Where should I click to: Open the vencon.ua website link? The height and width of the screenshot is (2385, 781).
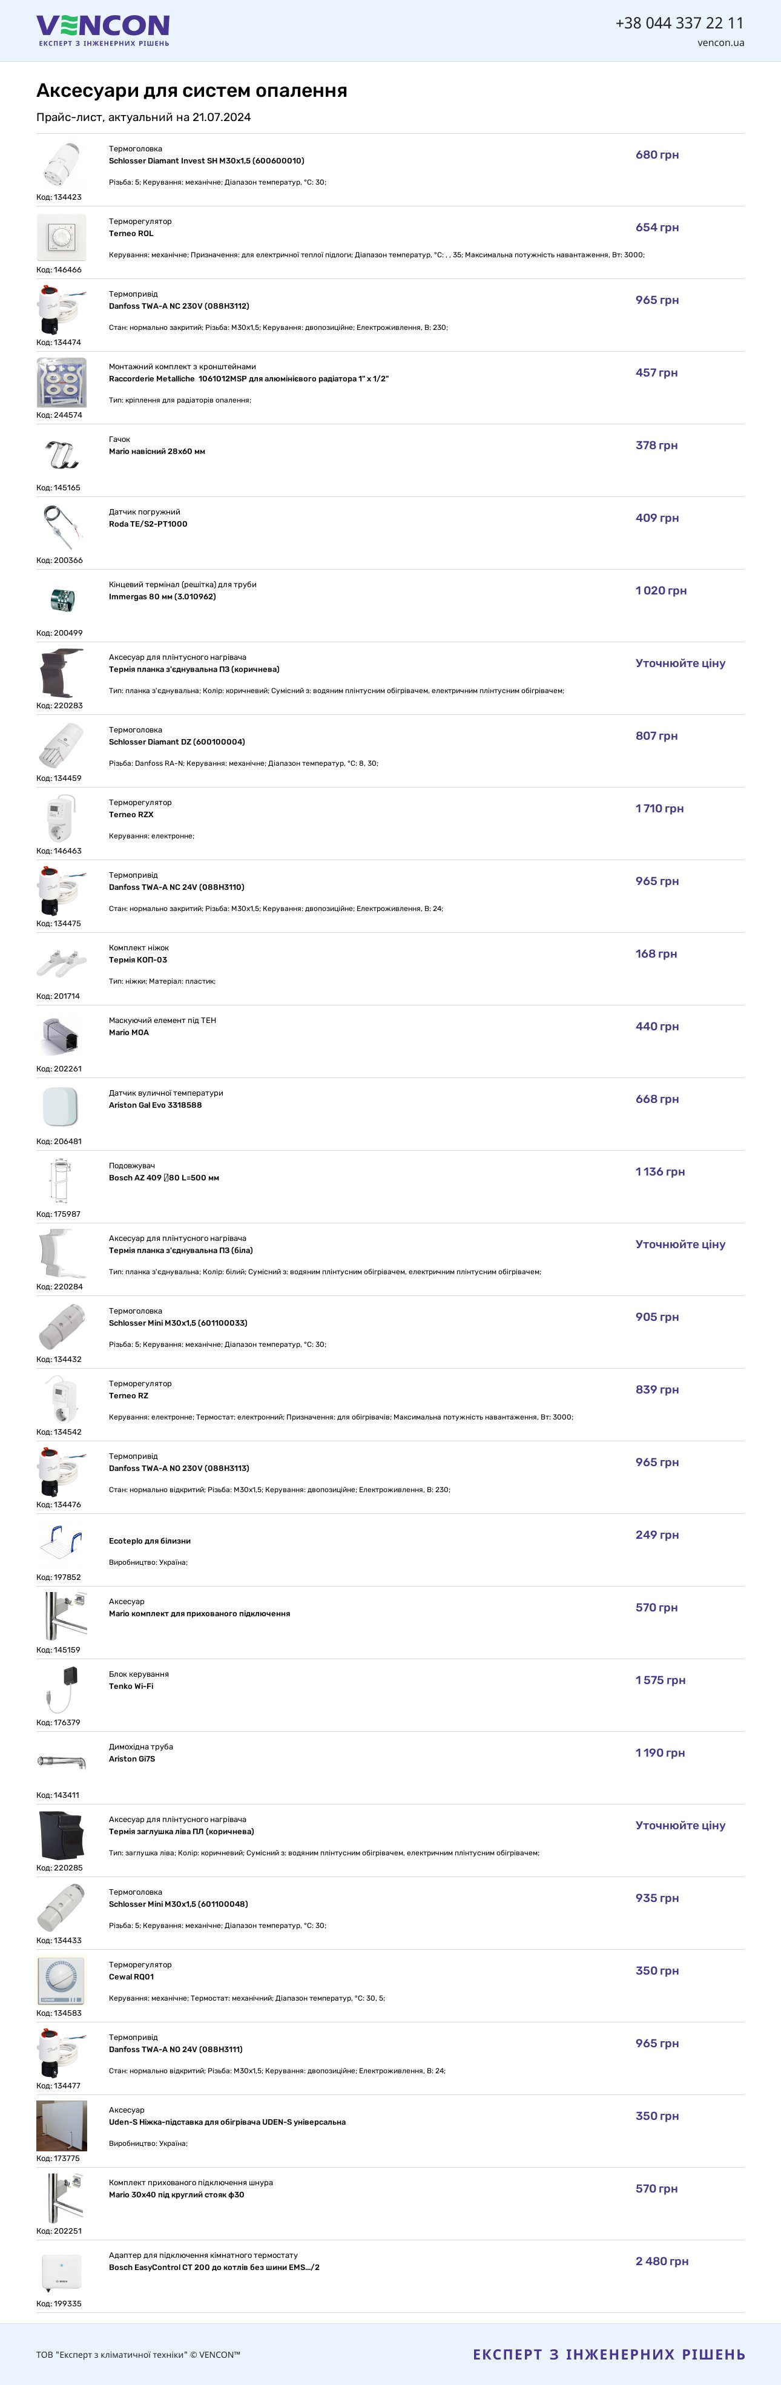721,42
